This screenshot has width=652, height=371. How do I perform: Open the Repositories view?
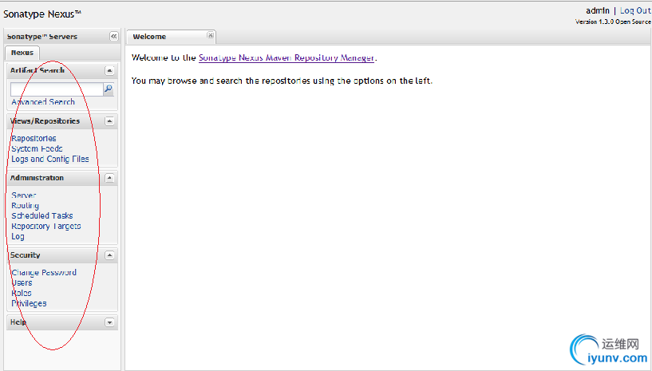(34, 139)
